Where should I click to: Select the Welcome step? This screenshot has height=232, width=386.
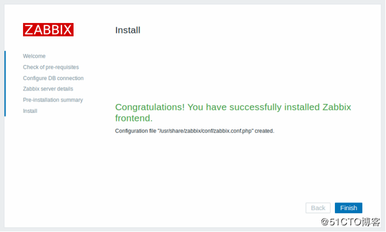coord(34,56)
